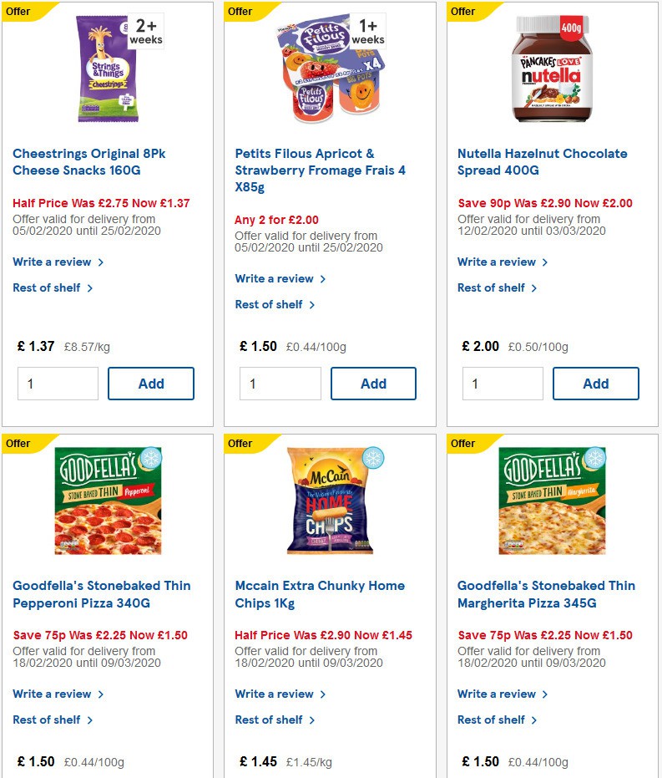Expand Rest of shelf for Nutella spread

point(492,287)
